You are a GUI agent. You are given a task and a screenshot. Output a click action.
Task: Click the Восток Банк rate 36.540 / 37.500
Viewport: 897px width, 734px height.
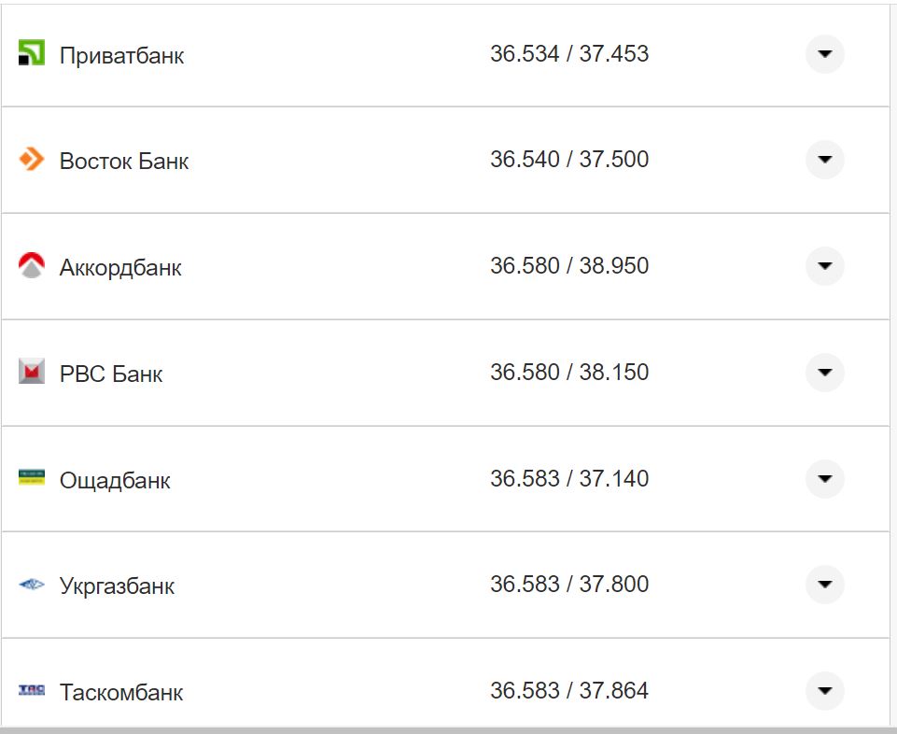click(x=568, y=160)
